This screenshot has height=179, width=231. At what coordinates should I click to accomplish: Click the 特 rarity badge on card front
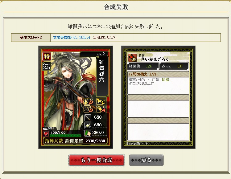(x=47, y=56)
